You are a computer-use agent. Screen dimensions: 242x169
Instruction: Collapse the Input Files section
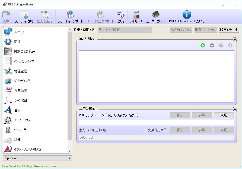tap(235, 39)
